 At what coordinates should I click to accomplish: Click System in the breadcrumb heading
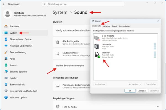[x=60, y=12]
